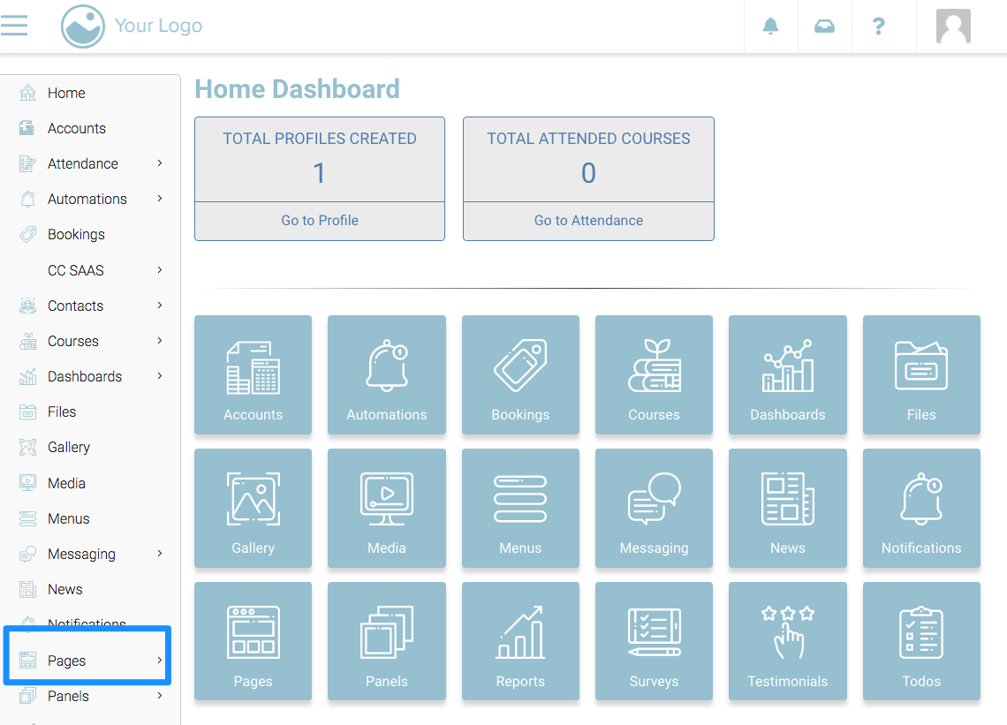Expand the Attendance sidebar submenu

point(160,163)
